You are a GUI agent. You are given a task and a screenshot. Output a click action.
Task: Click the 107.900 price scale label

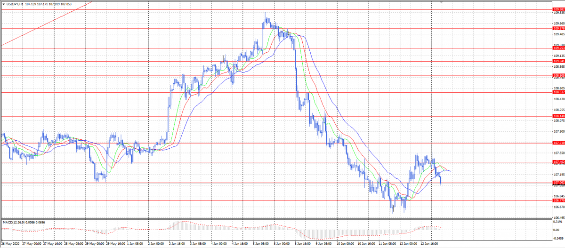tap(559, 131)
